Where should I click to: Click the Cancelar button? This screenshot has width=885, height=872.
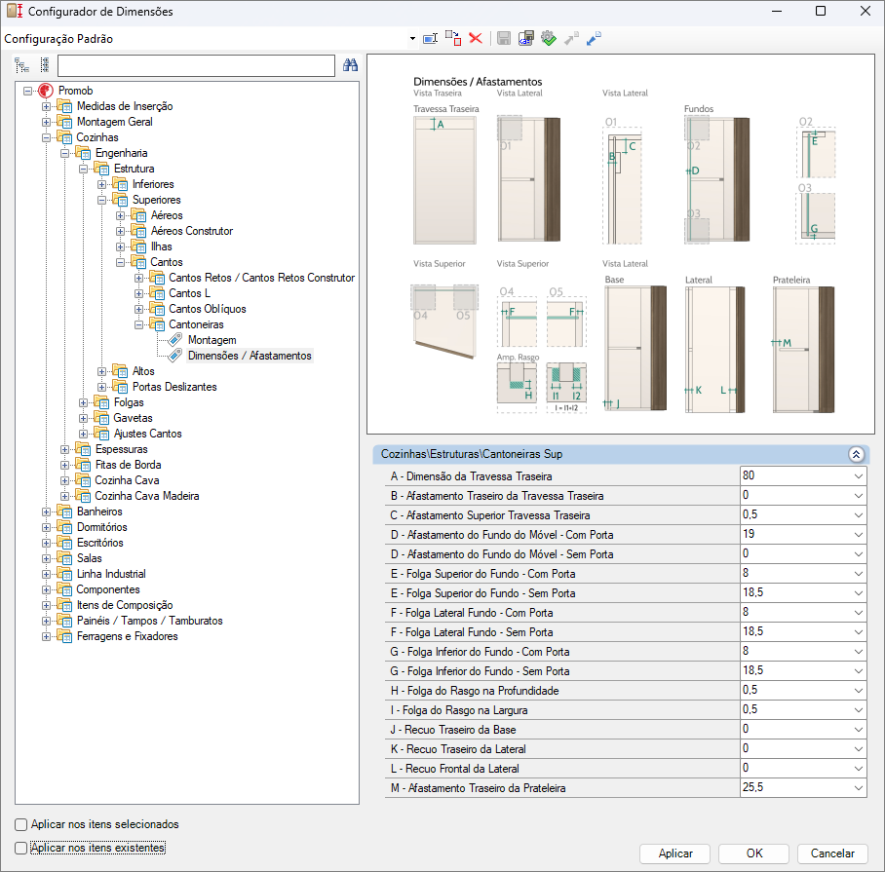832,853
